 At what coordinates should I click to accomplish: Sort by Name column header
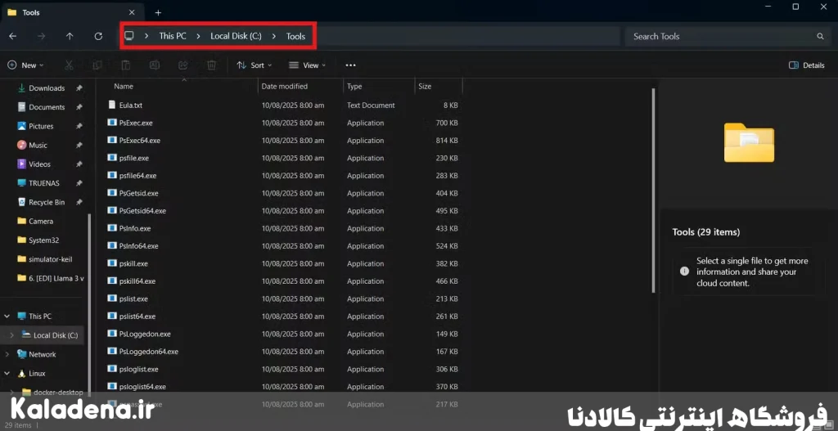point(124,86)
